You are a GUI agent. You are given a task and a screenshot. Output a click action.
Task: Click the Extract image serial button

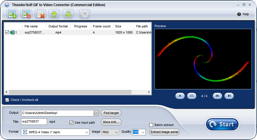tap(164, 132)
